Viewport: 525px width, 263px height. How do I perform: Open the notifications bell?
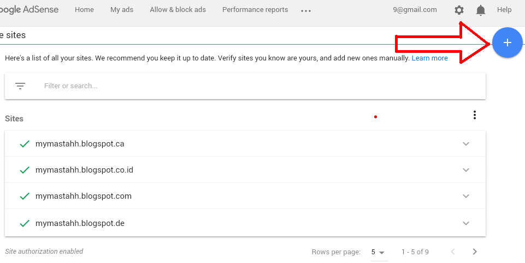pyautogui.click(x=481, y=10)
